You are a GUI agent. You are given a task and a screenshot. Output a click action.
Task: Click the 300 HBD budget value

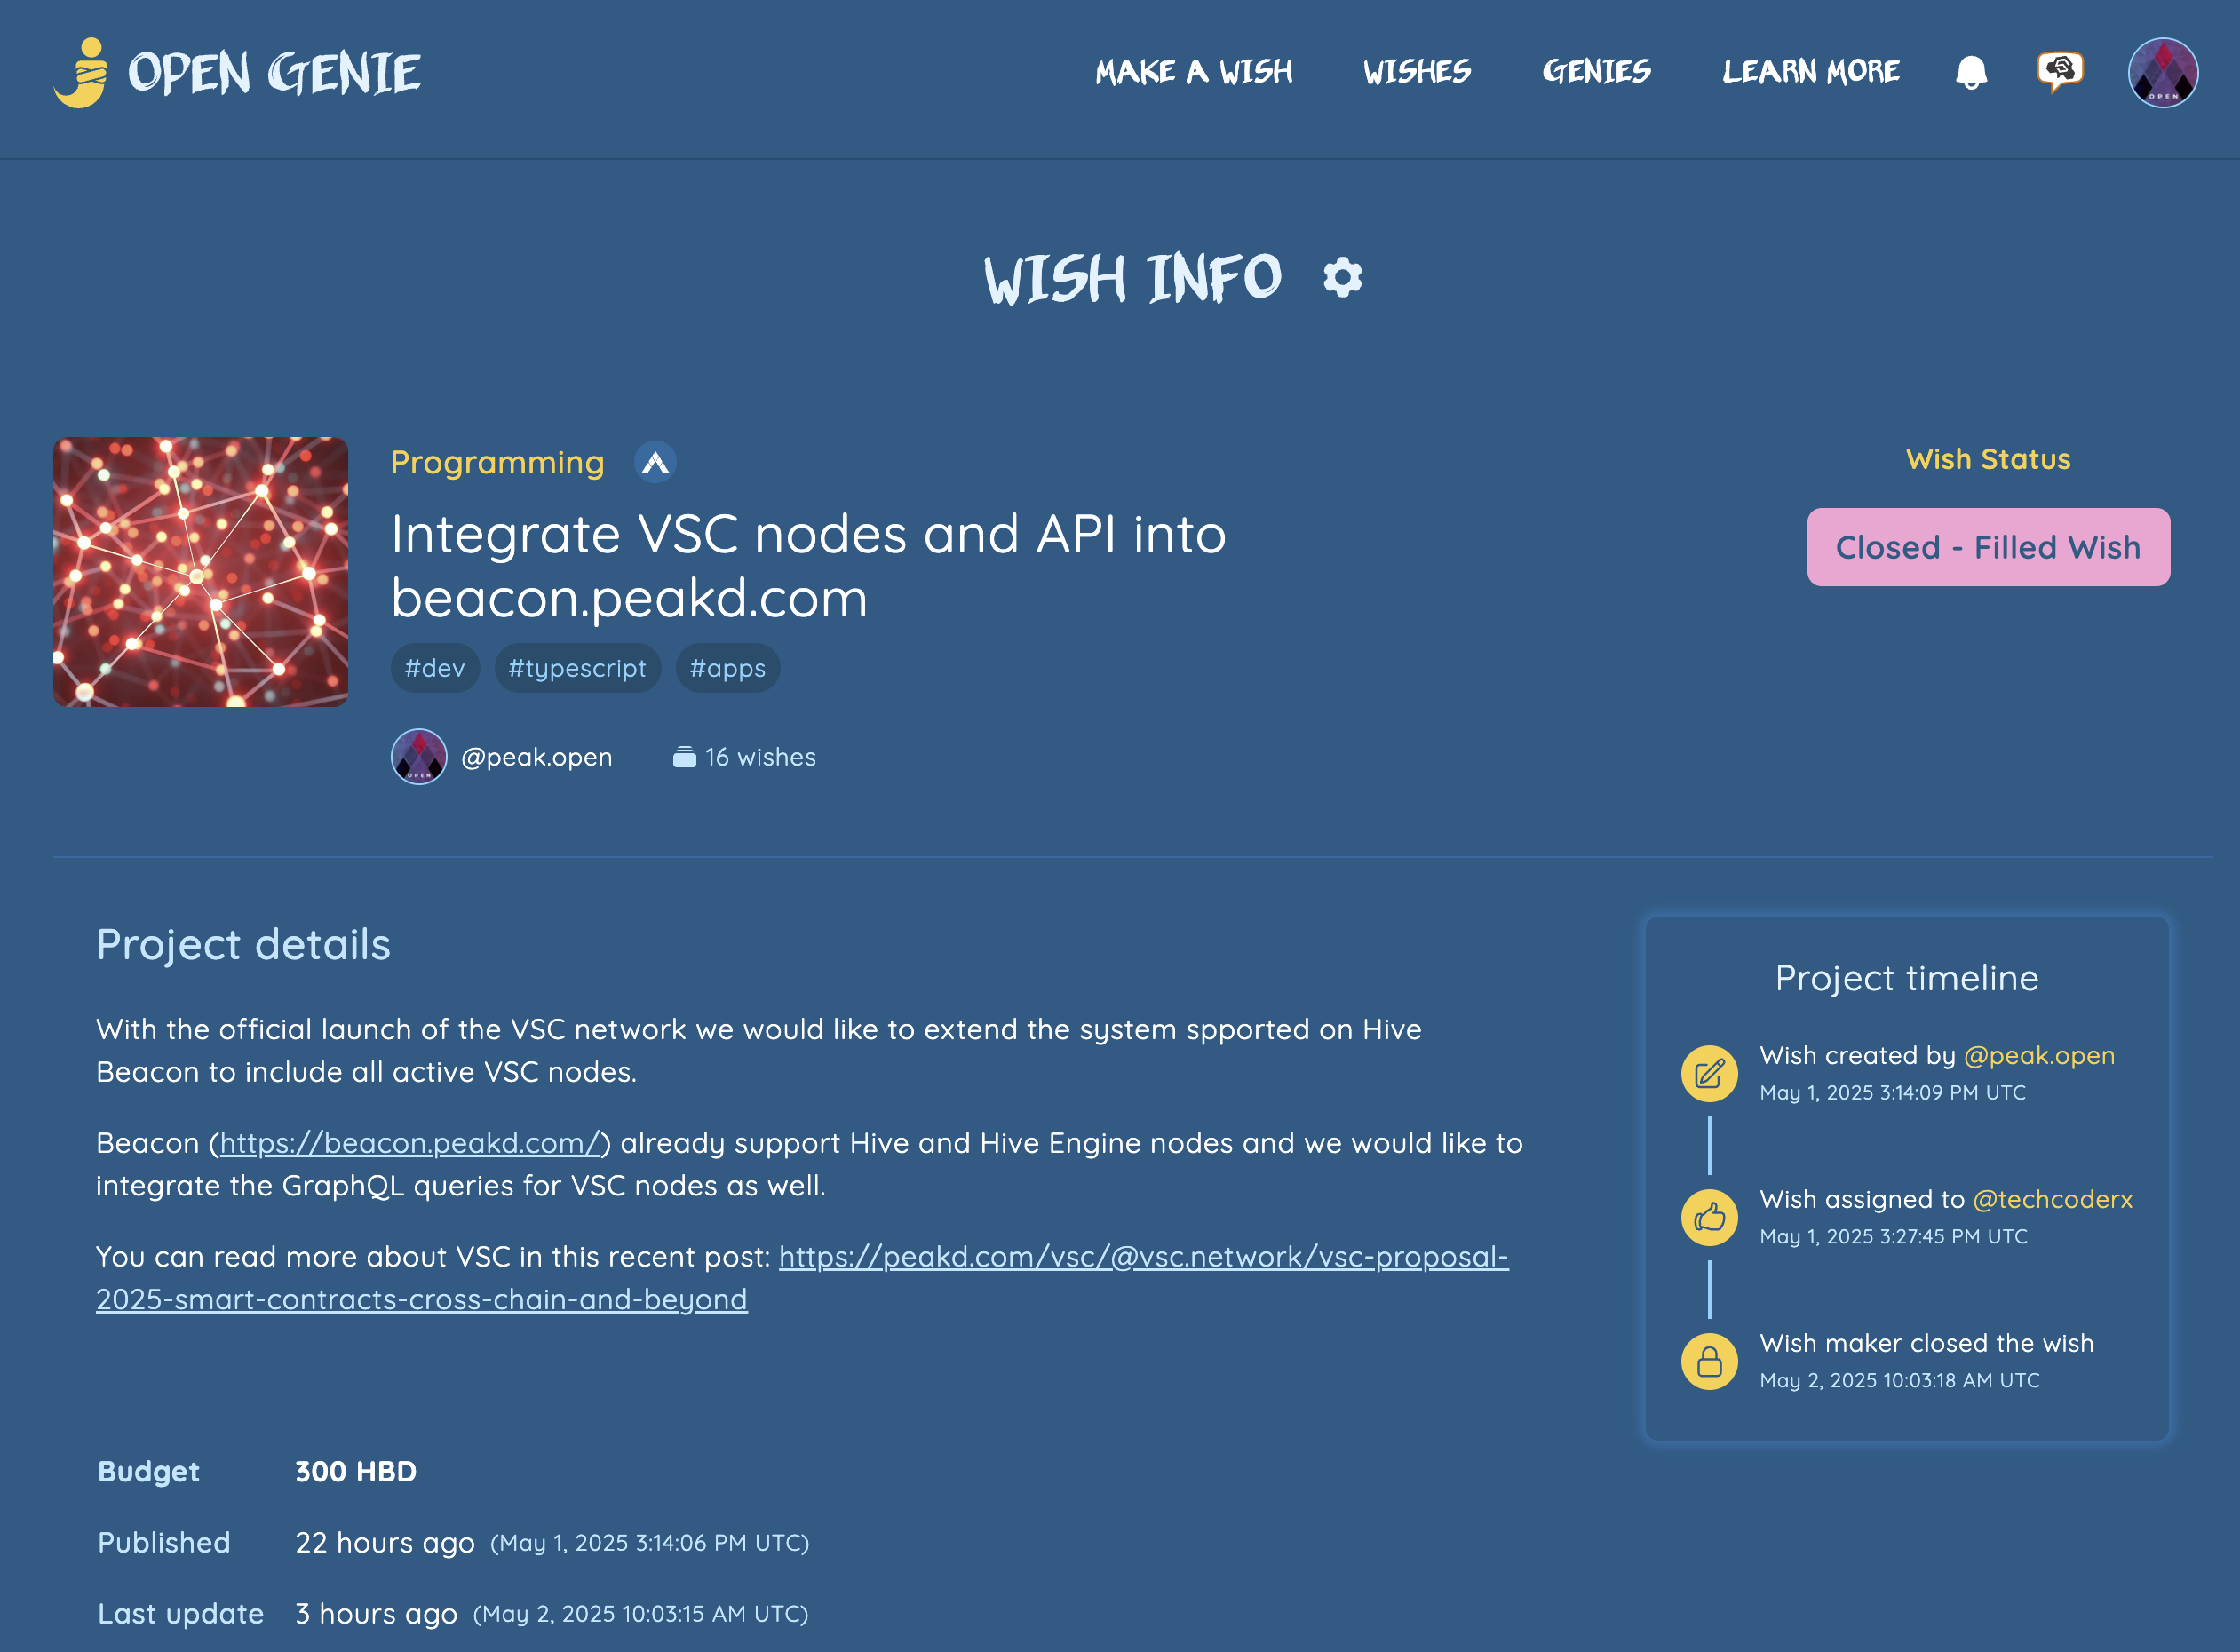pos(356,1471)
